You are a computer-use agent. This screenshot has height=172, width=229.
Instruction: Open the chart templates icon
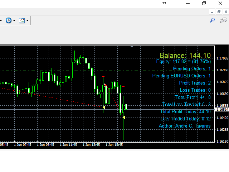click(22, 20)
